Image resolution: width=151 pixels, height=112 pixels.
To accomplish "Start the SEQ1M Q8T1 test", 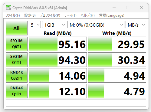I will click(17, 44).
